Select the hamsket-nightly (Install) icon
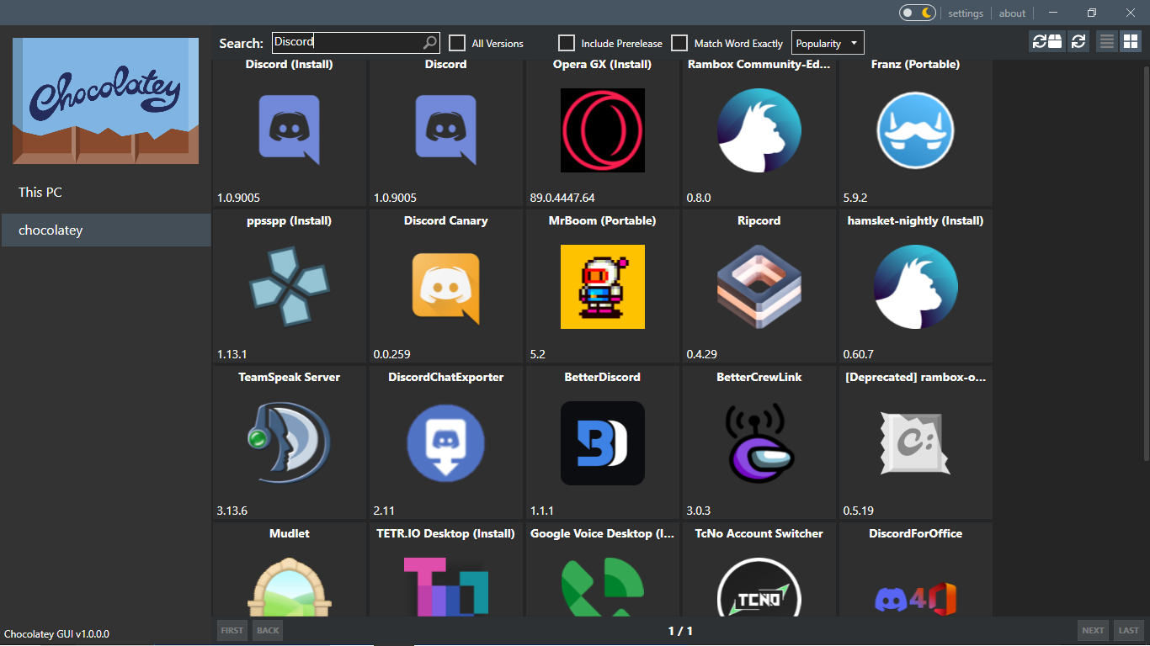This screenshot has height=646, width=1150. click(916, 287)
